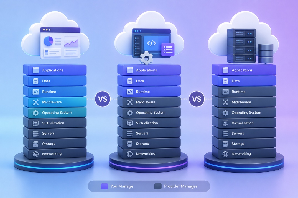Select the Servers rack icon in the middle stack
298x198 pixels.
(x=130, y=134)
